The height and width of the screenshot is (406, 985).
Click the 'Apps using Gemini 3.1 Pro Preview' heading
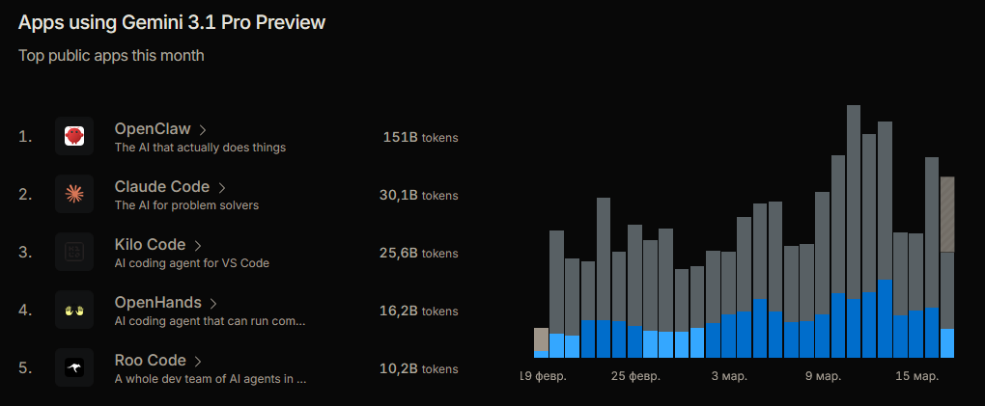click(x=172, y=22)
